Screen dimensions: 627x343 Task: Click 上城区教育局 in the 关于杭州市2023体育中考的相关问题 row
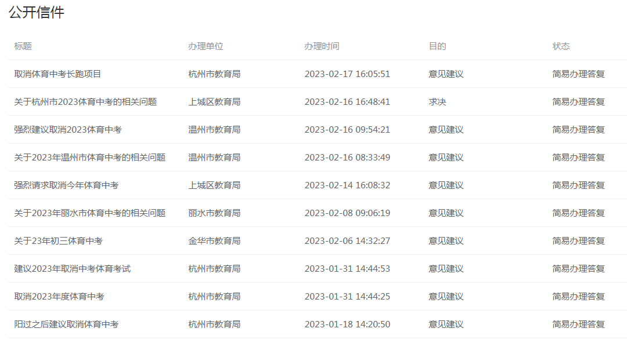[214, 102]
